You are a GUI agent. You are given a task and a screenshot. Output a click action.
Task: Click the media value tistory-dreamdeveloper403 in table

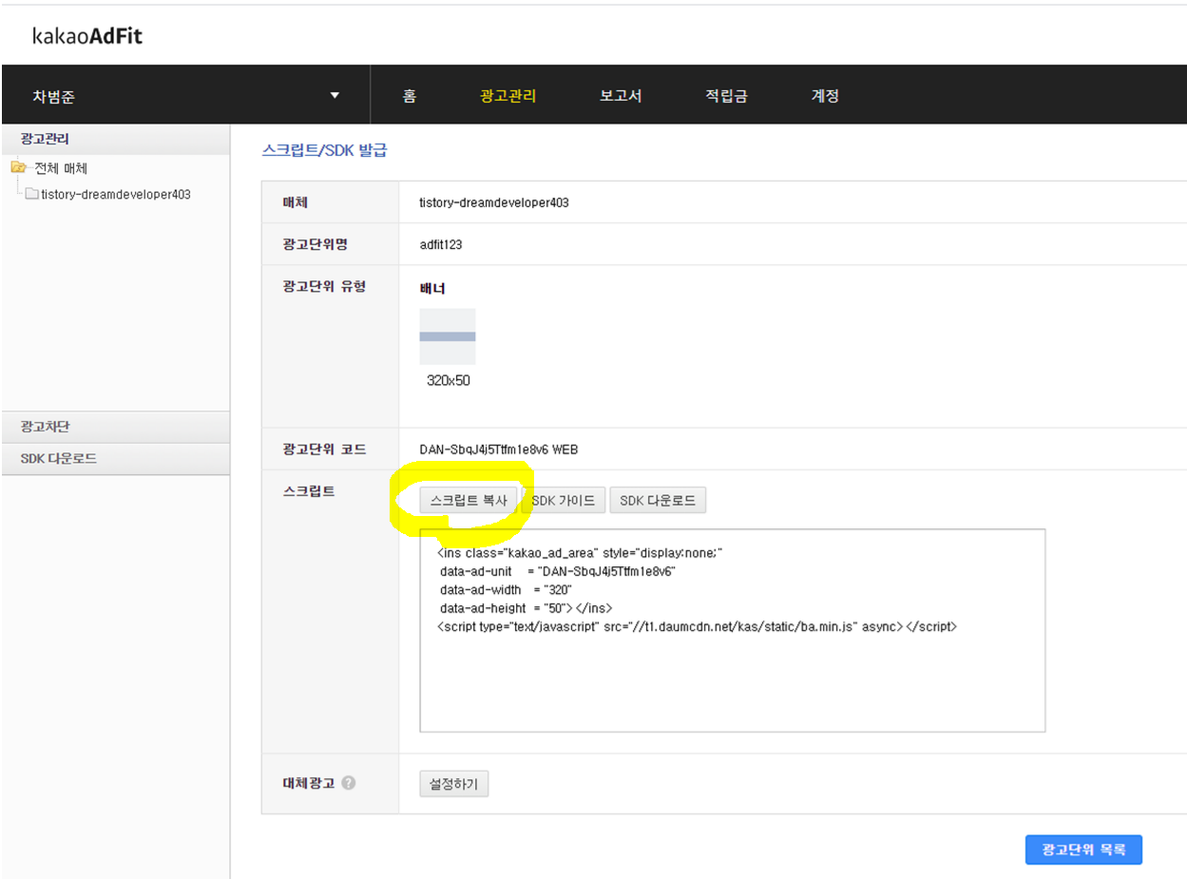point(494,202)
